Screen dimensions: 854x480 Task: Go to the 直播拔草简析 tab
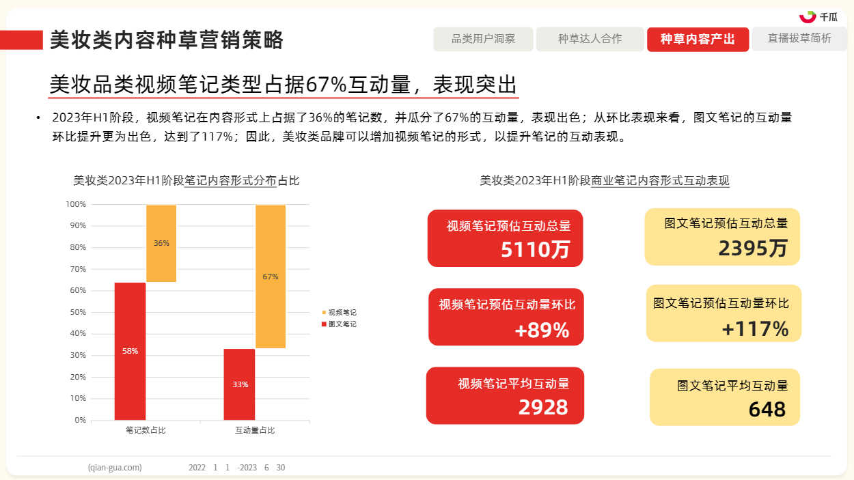tap(799, 39)
